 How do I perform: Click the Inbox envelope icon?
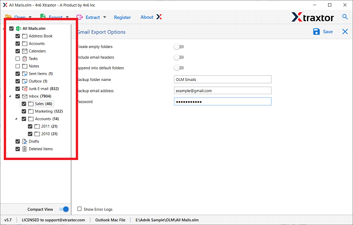point(24,96)
